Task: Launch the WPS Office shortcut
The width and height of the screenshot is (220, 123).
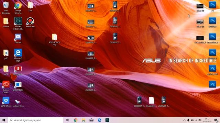Action: (6, 101)
